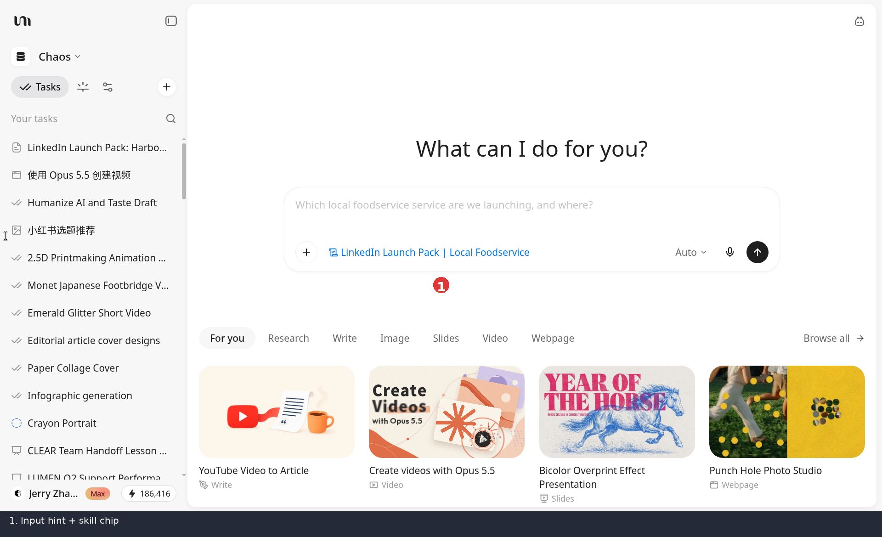Start voice input with the microphone icon
This screenshot has height=537, width=882.
(x=729, y=252)
